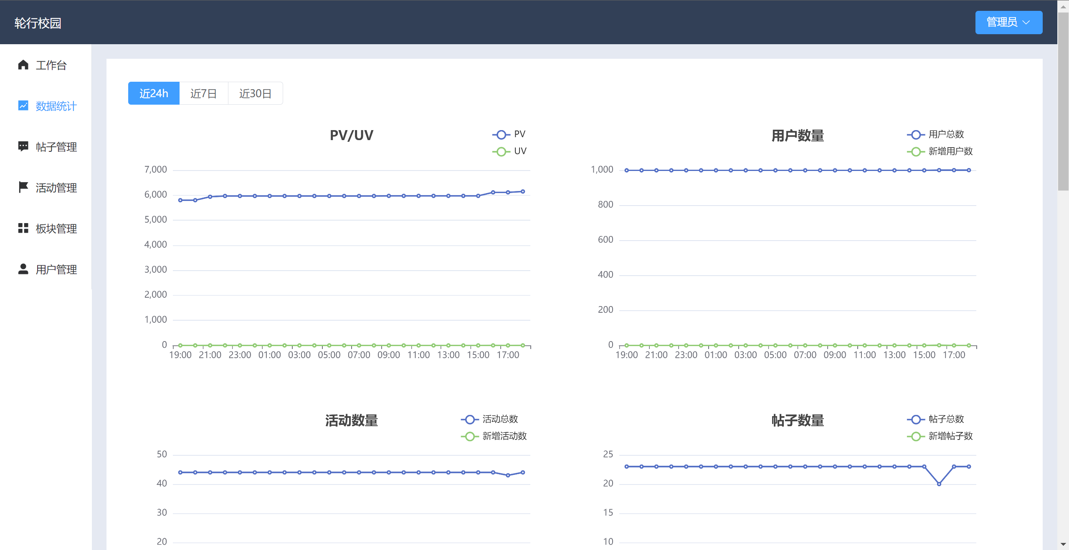Switch to the 近30日 tab

click(255, 93)
